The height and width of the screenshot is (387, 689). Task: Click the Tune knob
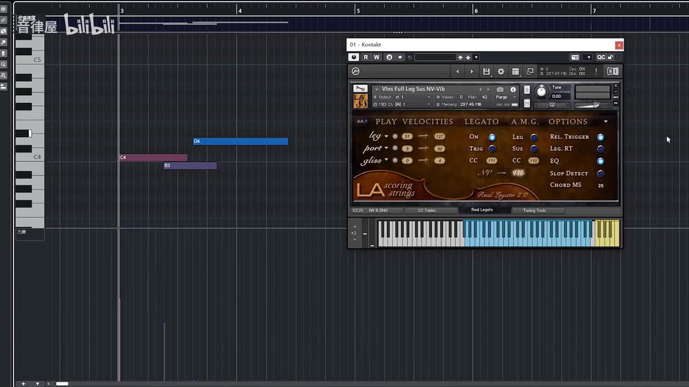click(542, 92)
